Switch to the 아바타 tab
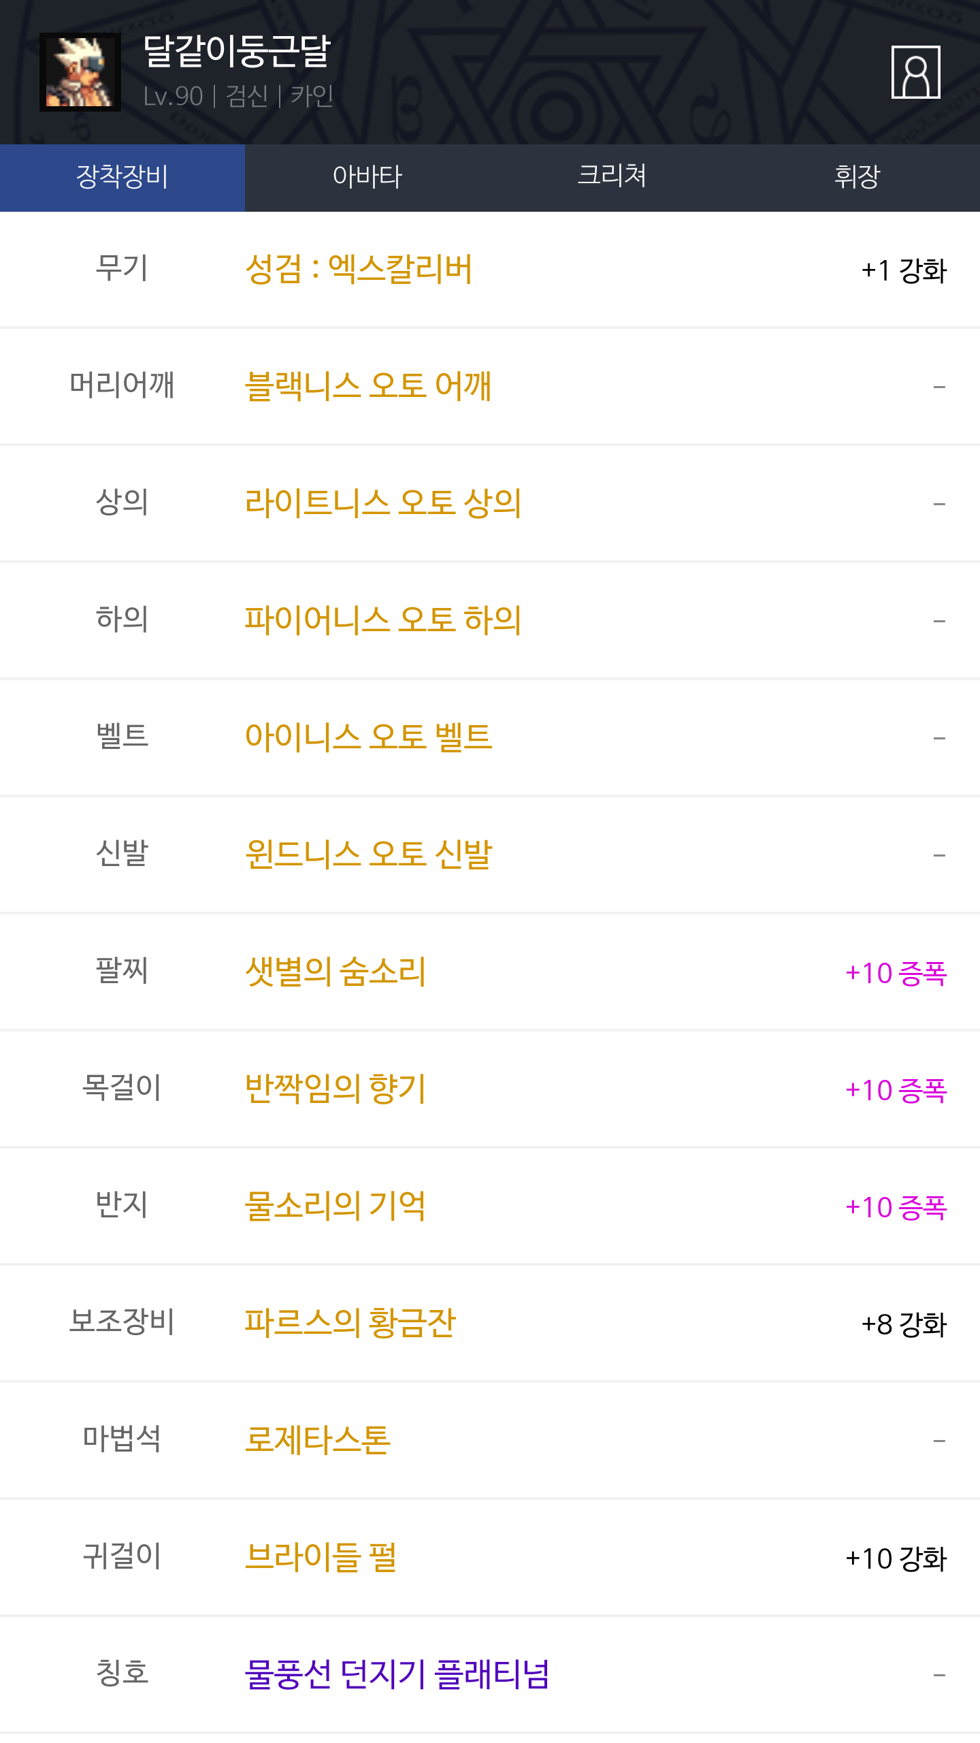Viewport: 980px width, 1743px height. tap(367, 177)
